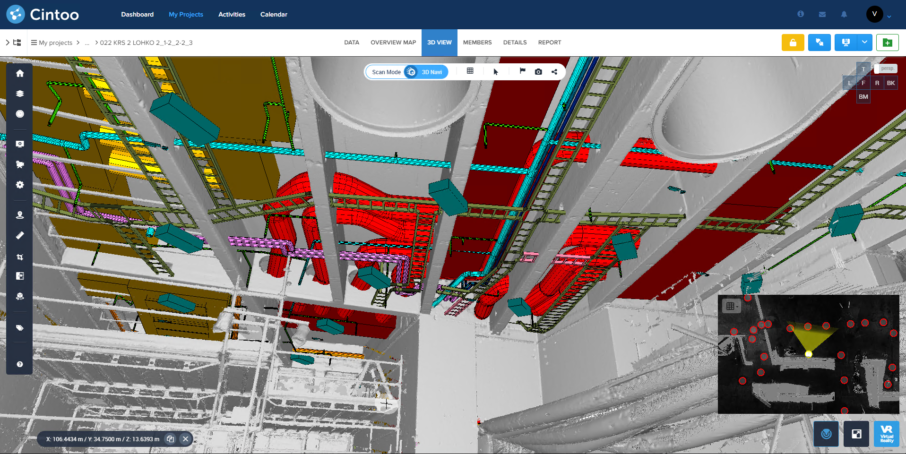906x454 pixels.
Task: Open the notifications bell
Action: (844, 14)
